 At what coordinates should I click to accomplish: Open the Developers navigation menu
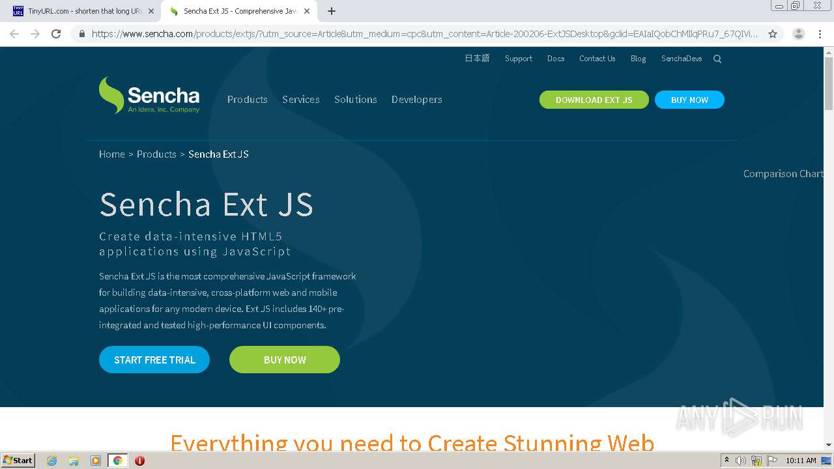tap(417, 100)
